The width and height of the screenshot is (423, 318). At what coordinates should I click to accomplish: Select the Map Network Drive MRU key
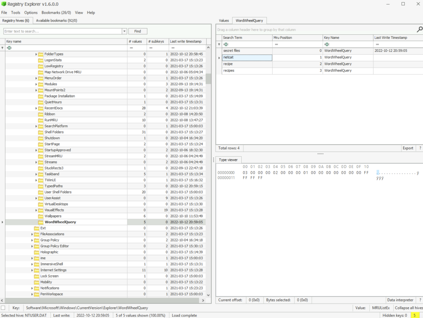pos(63,72)
